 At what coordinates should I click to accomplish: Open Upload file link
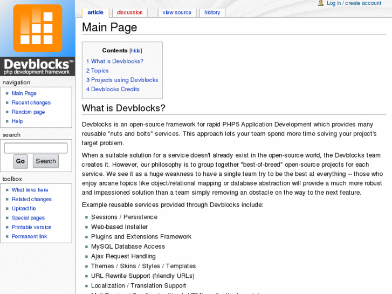24,208
